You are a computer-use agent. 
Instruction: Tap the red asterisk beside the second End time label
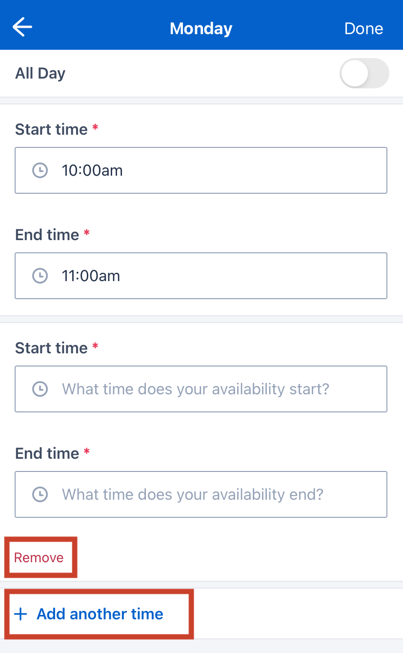click(86, 450)
